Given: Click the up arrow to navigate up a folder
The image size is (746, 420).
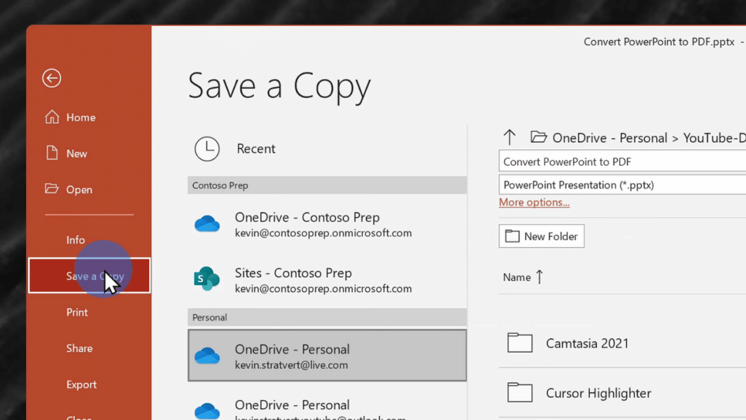Looking at the screenshot, I should (510, 137).
